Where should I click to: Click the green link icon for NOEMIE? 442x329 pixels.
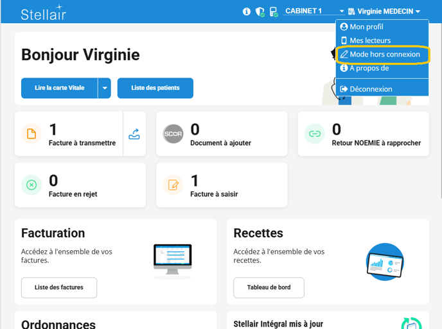[x=315, y=133]
